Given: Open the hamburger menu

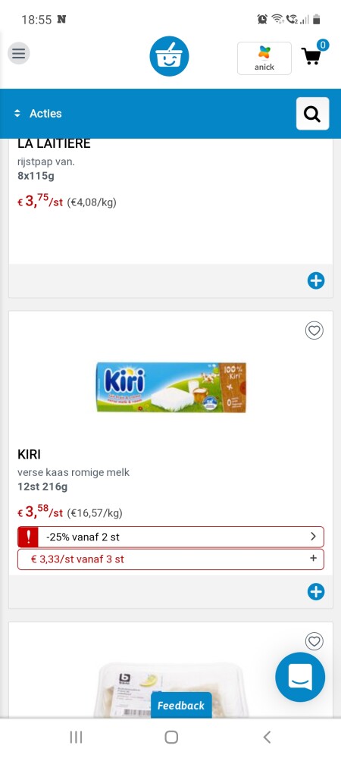Looking at the screenshot, I should (x=19, y=53).
